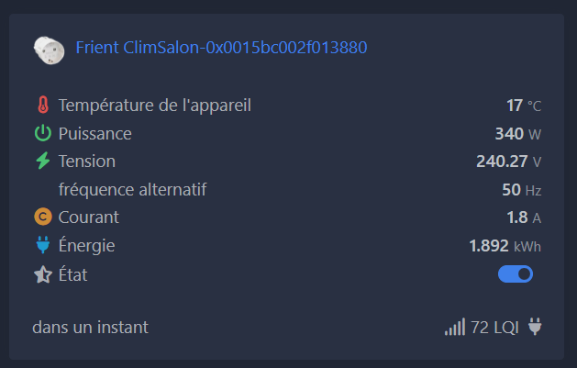
Task: Click the mains power plug icon
Action: click(x=536, y=327)
